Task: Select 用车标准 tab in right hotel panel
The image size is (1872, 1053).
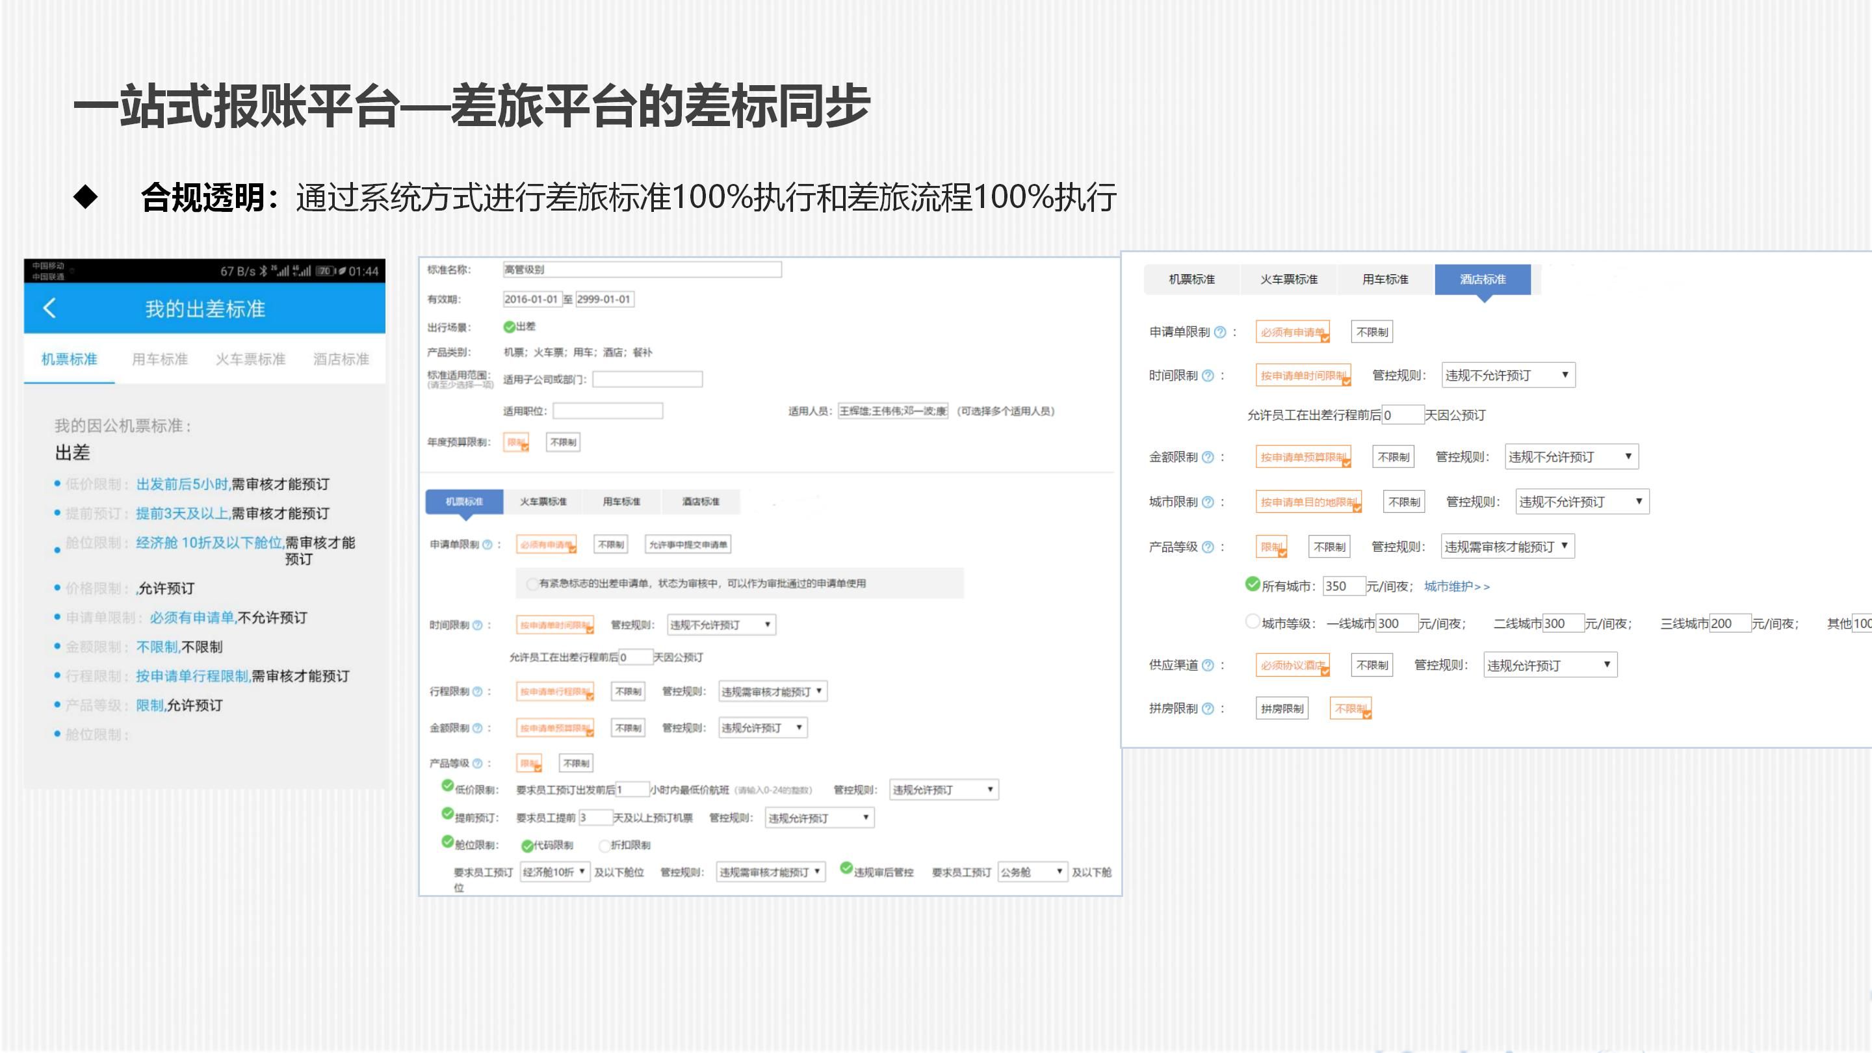Action: tap(1385, 279)
